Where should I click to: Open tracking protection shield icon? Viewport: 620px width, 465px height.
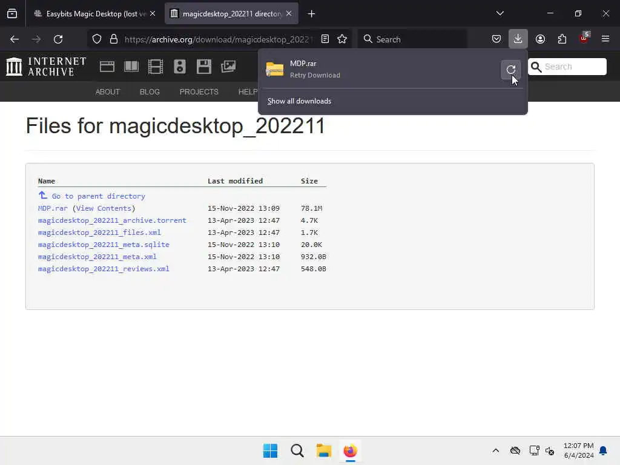pos(97,39)
